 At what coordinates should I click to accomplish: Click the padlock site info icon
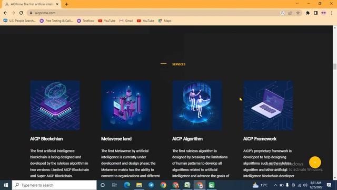(x=31, y=13)
